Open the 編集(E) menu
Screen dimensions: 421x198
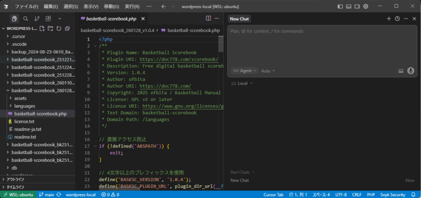tap(51, 7)
